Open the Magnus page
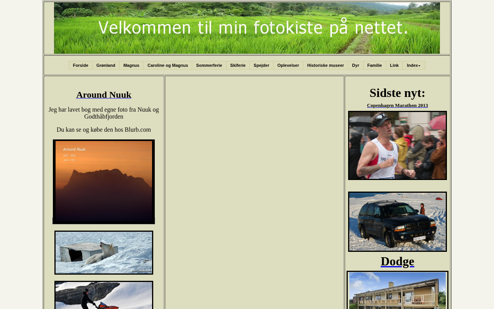Screen dimensions: 494x309 pyautogui.click(x=131, y=65)
